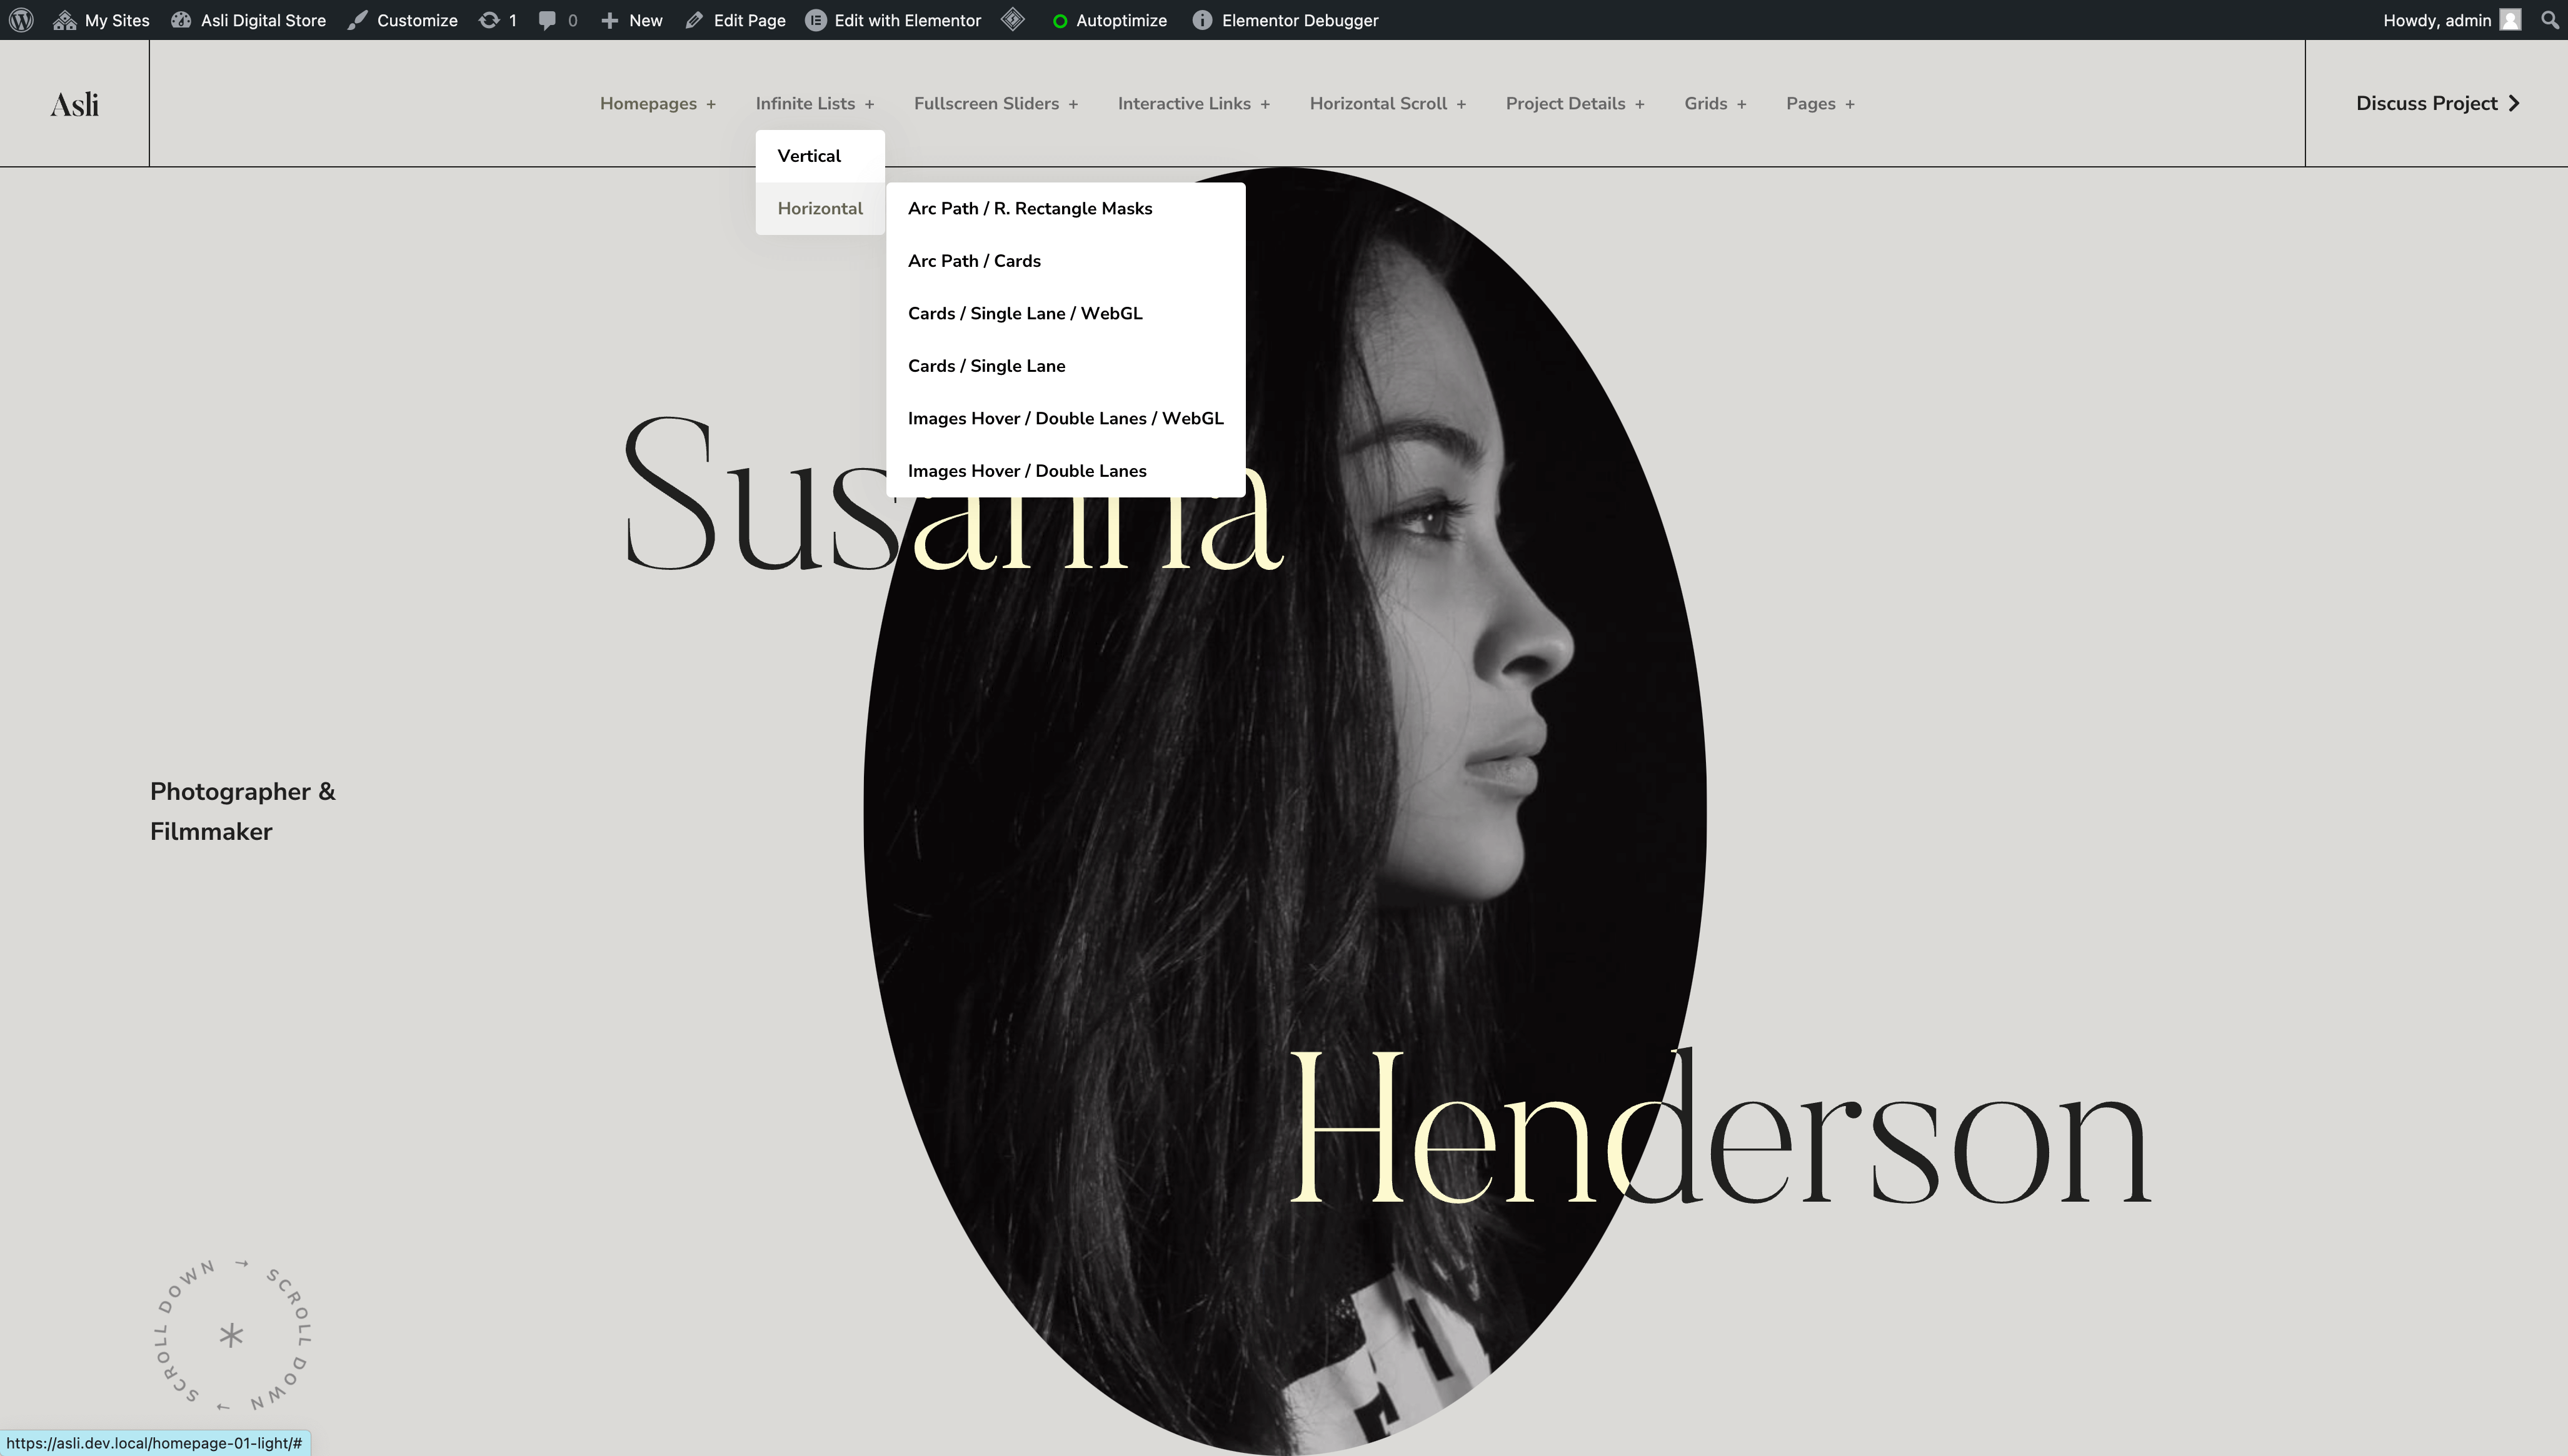Click the Autoptimize status item
Viewport: 2568px width, 1456px height.
(x=1110, y=20)
